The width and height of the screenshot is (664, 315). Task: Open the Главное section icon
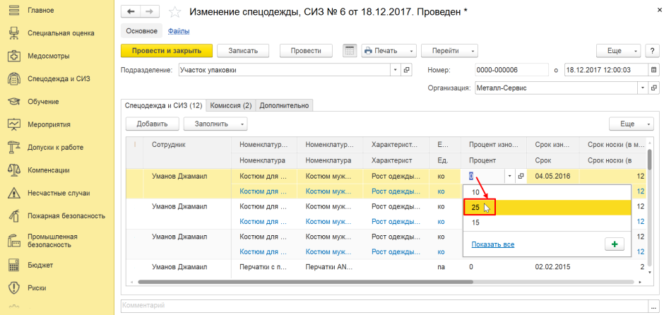(14, 10)
